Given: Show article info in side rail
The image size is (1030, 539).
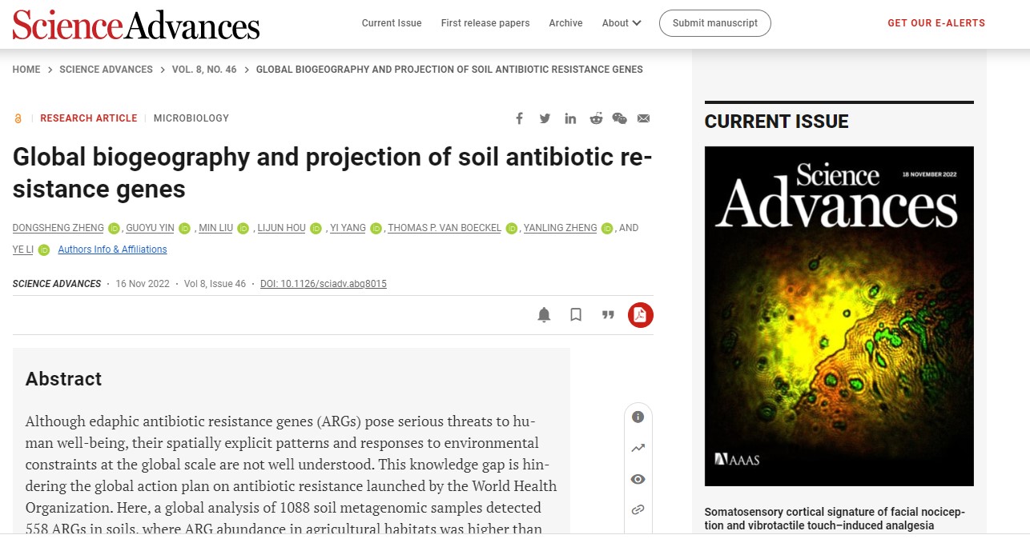Looking at the screenshot, I should coord(638,417).
